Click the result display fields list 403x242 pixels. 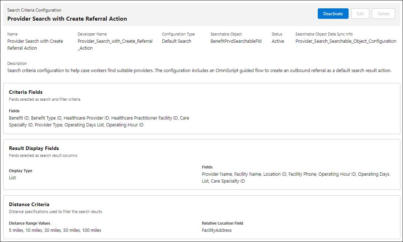tap(295, 178)
